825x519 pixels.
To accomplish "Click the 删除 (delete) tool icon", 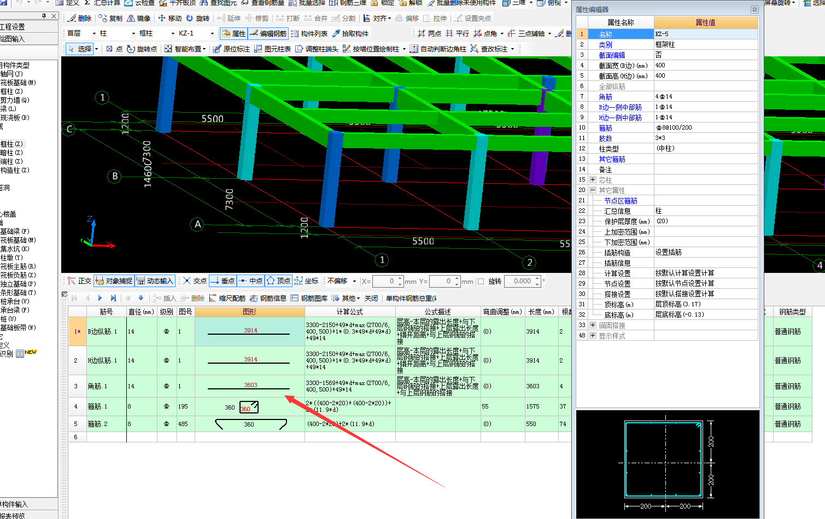I will tap(79, 18).
